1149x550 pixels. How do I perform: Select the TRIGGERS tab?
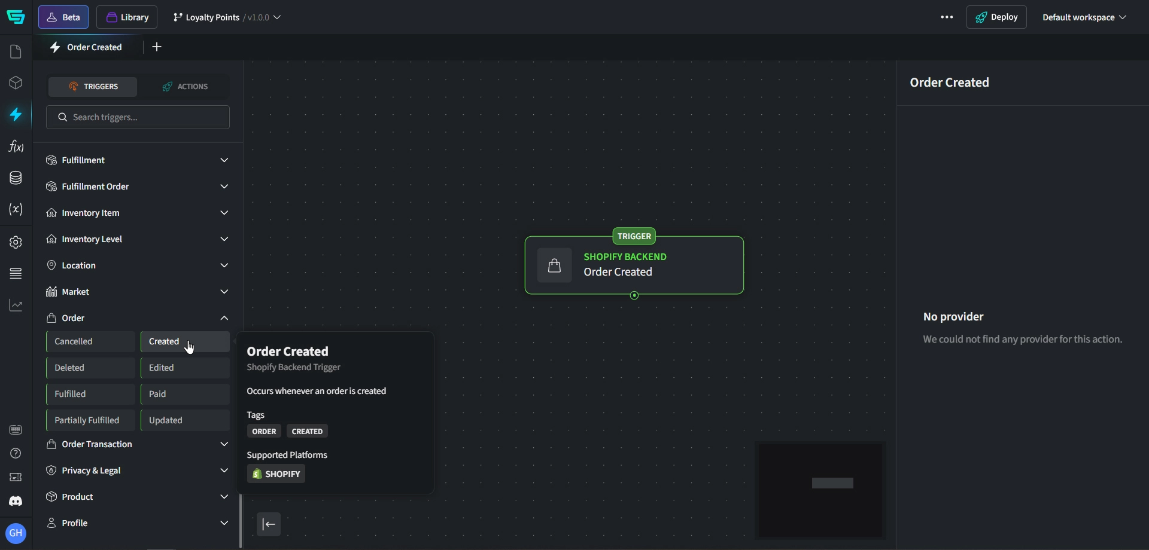[93, 87]
